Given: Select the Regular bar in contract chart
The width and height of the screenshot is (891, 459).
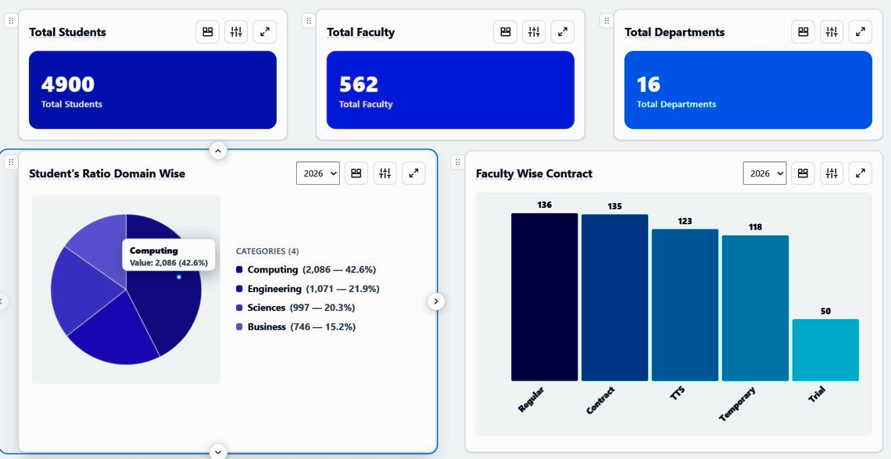Looking at the screenshot, I should (x=545, y=297).
